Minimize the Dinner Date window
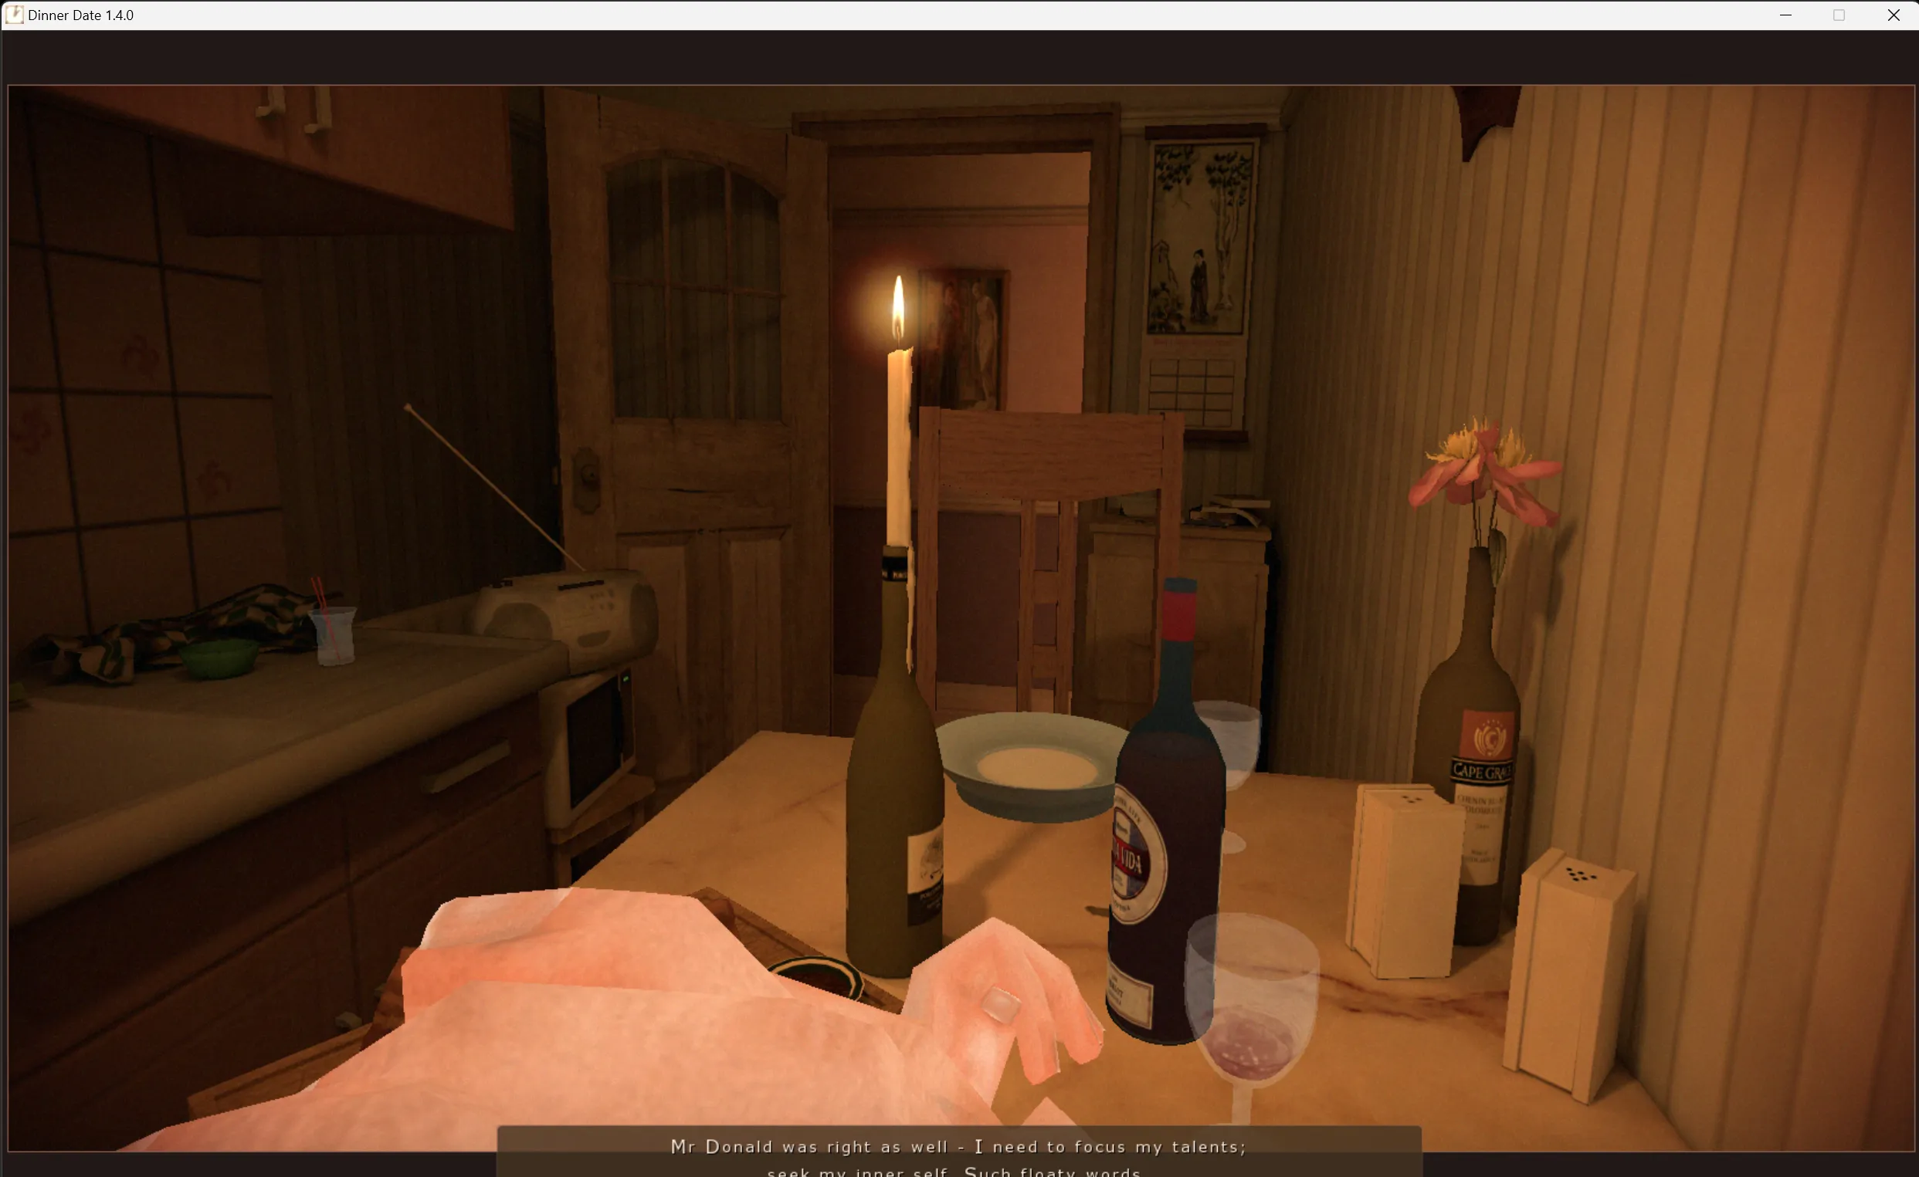 (x=1785, y=15)
